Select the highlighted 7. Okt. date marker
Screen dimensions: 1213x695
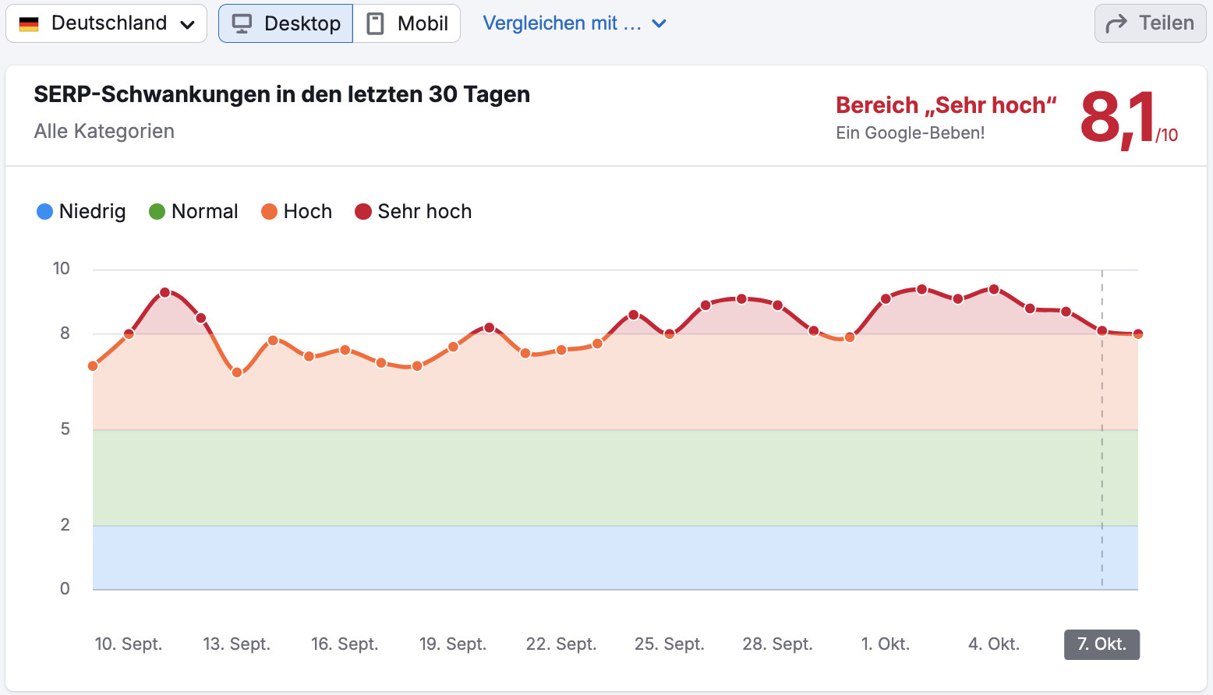tap(1102, 644)
